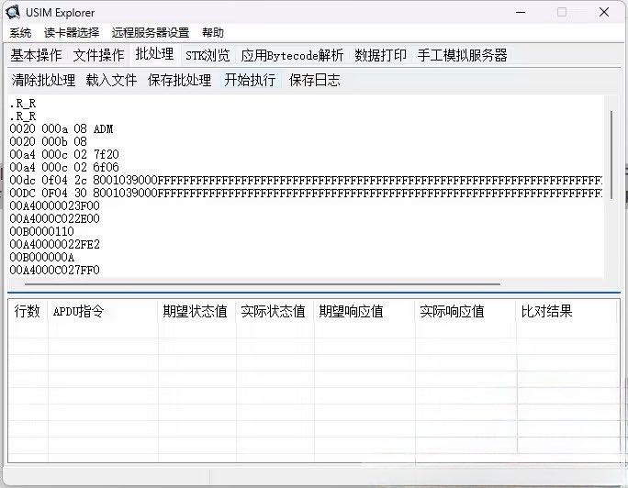The width and height of the screenshot is (628, 488).
Task: Click the line '00B000000A'
Action: pos(41,257)
